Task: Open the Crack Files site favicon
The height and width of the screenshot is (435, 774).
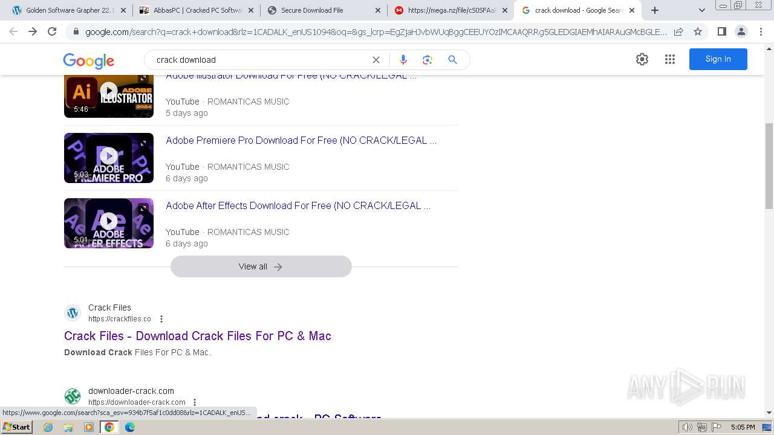Action: (x=73, y=313)
